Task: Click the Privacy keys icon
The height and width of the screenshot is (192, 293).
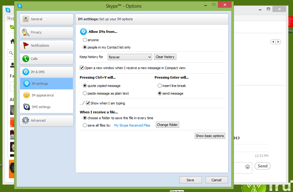Action: [25, 32]
